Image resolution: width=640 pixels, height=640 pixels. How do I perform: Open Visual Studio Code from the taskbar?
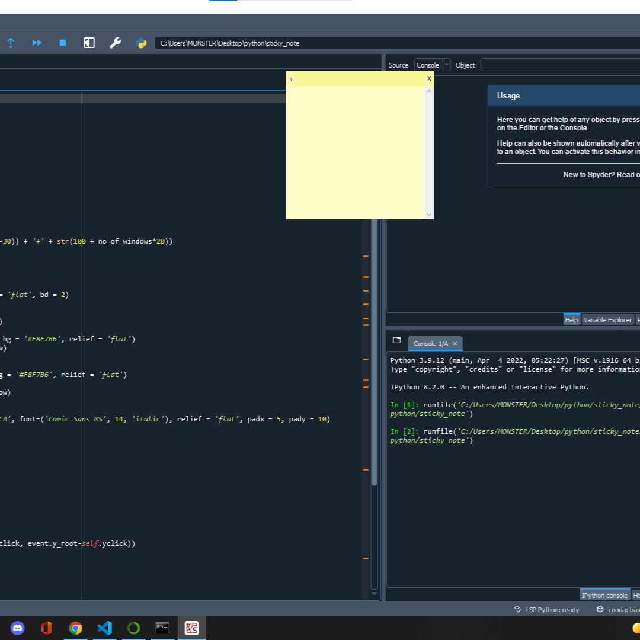coord(104,628)
